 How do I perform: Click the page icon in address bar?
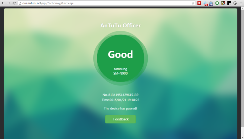(20, 3)
